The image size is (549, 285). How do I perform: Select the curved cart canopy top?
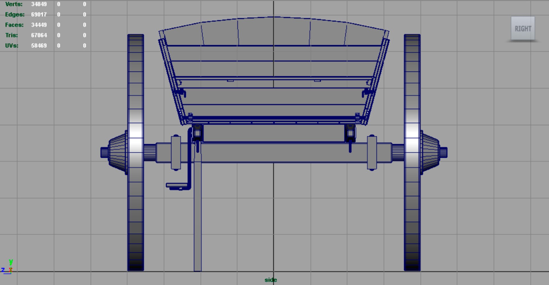[x=274, y=31]
